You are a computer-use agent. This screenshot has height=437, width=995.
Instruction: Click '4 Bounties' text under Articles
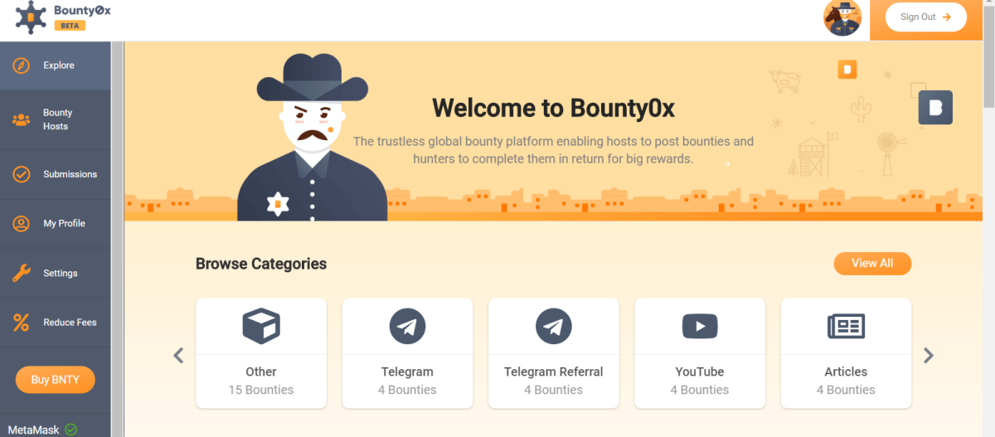[x=846, y=390]
